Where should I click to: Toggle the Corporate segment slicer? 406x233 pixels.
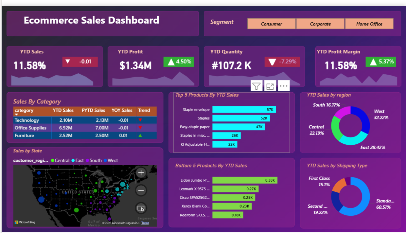[320, 24]
